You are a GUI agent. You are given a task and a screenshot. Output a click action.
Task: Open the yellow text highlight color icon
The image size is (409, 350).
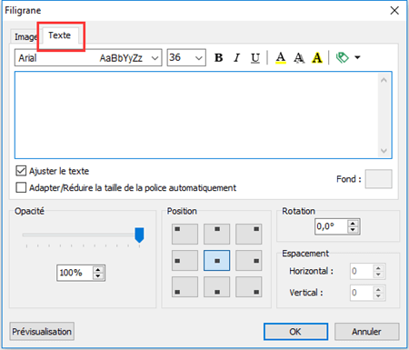[317, 57]
